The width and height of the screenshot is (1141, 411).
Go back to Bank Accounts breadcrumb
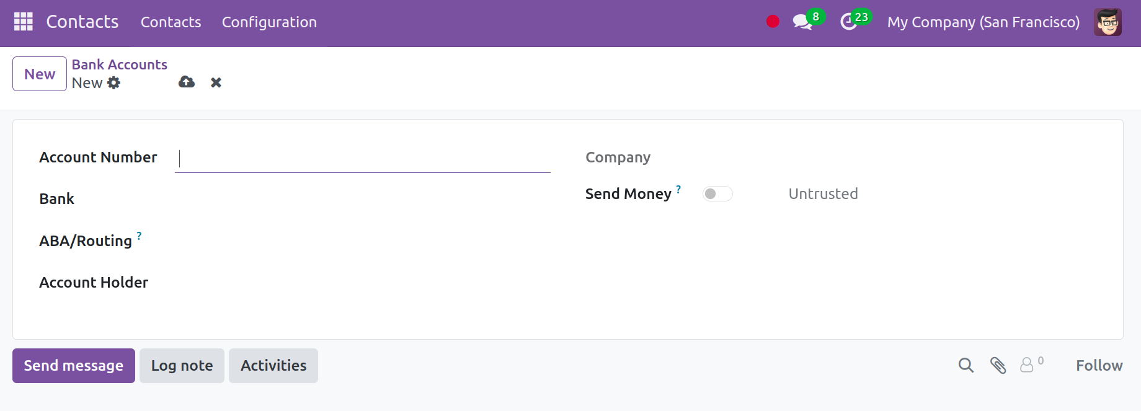coord(120,64)
